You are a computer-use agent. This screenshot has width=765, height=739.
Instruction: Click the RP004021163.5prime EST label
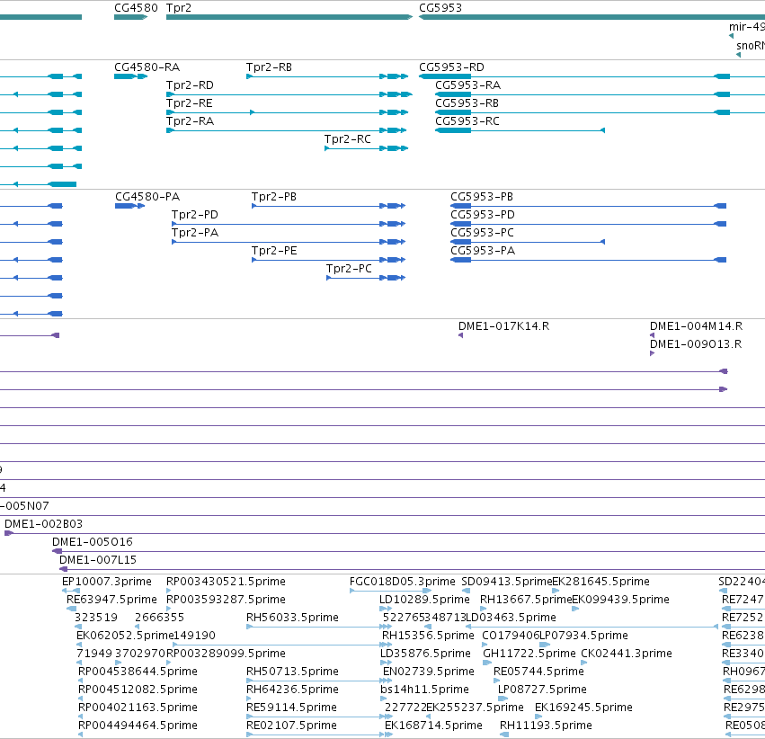[x=138, y=708]
